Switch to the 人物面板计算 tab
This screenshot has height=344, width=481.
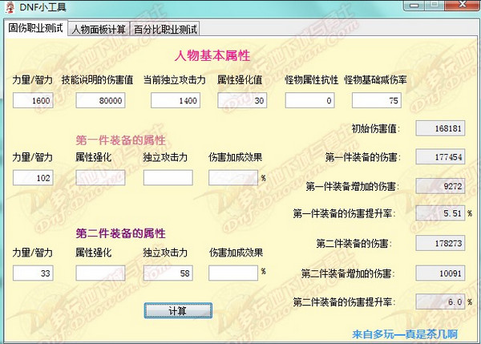(98, 30)
